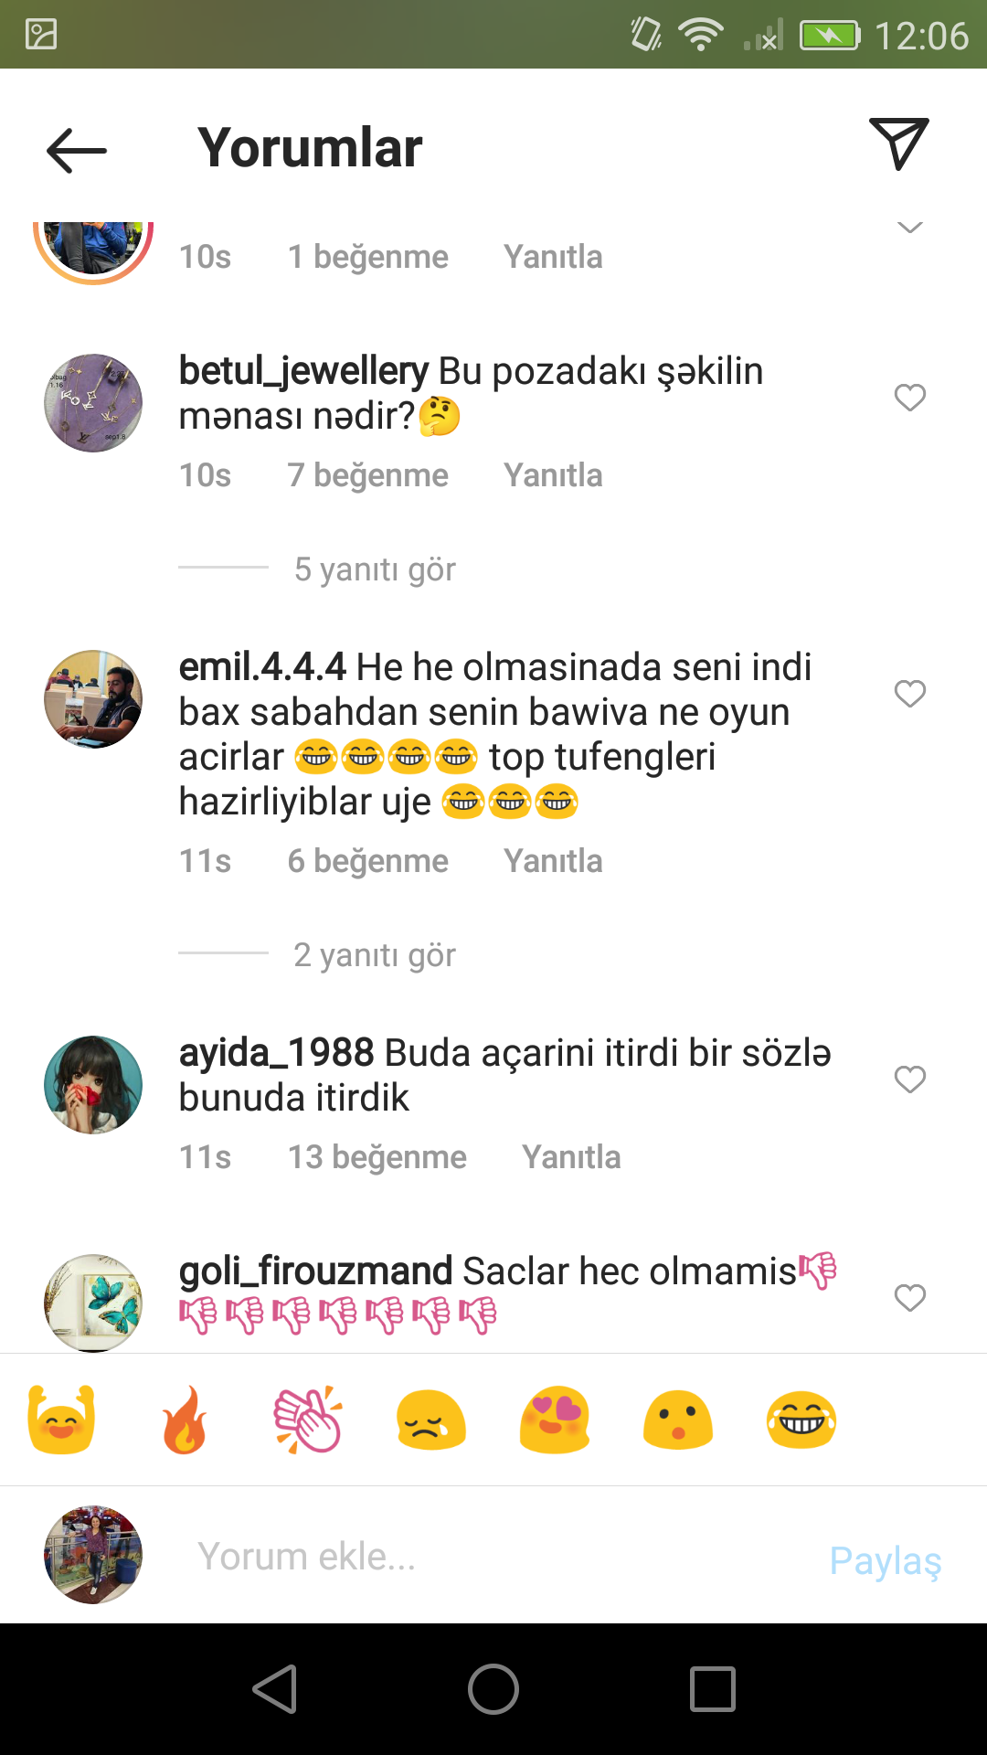
Task: Like ayida_1988's comment with heart
Action: [910, 1079]
